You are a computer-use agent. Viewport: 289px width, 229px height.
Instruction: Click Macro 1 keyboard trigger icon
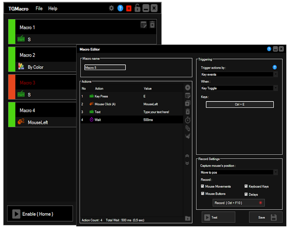pyautogui.click(x=21, y=39)
